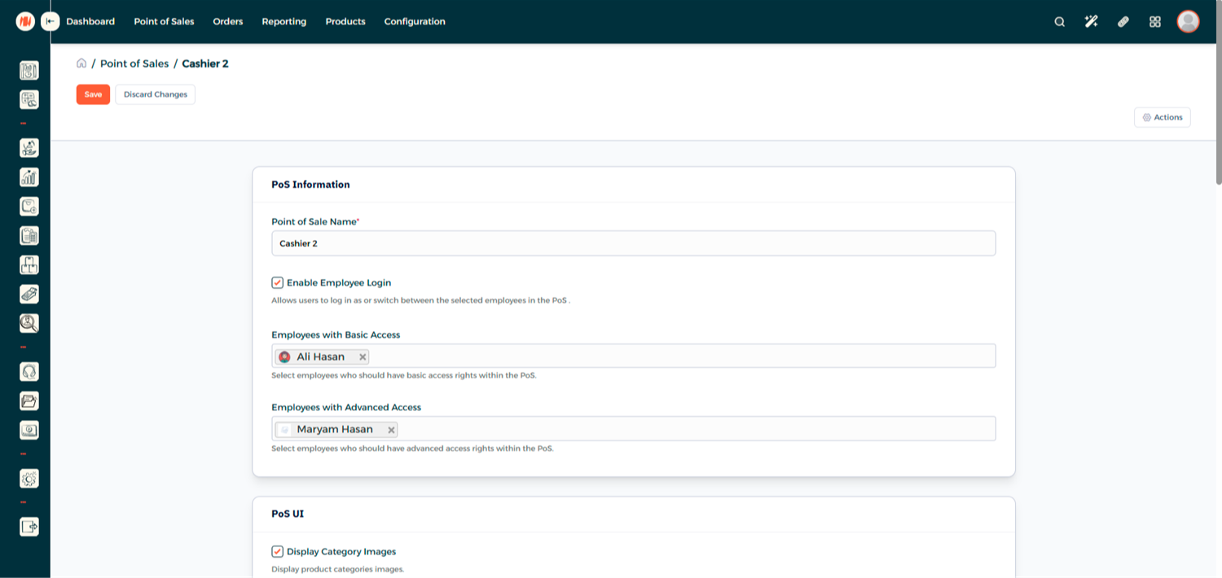Open the Reporting menu
This screenshot has width=1222, height=578.
[x=284, y=22]
